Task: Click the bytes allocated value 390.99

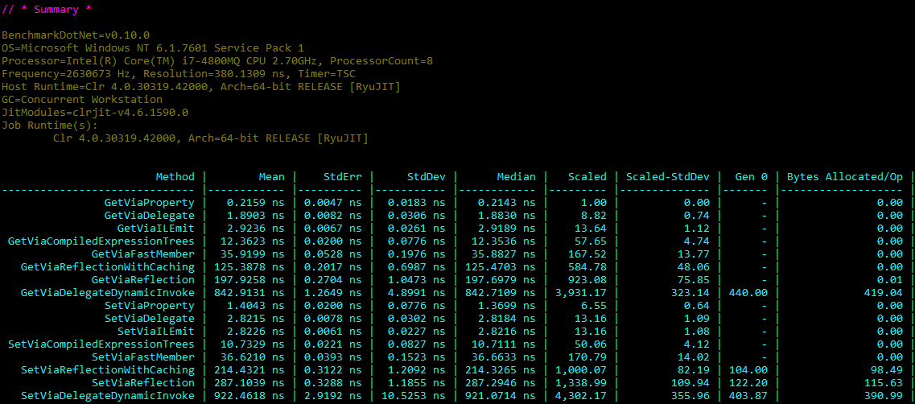Action: coord(884,394)
